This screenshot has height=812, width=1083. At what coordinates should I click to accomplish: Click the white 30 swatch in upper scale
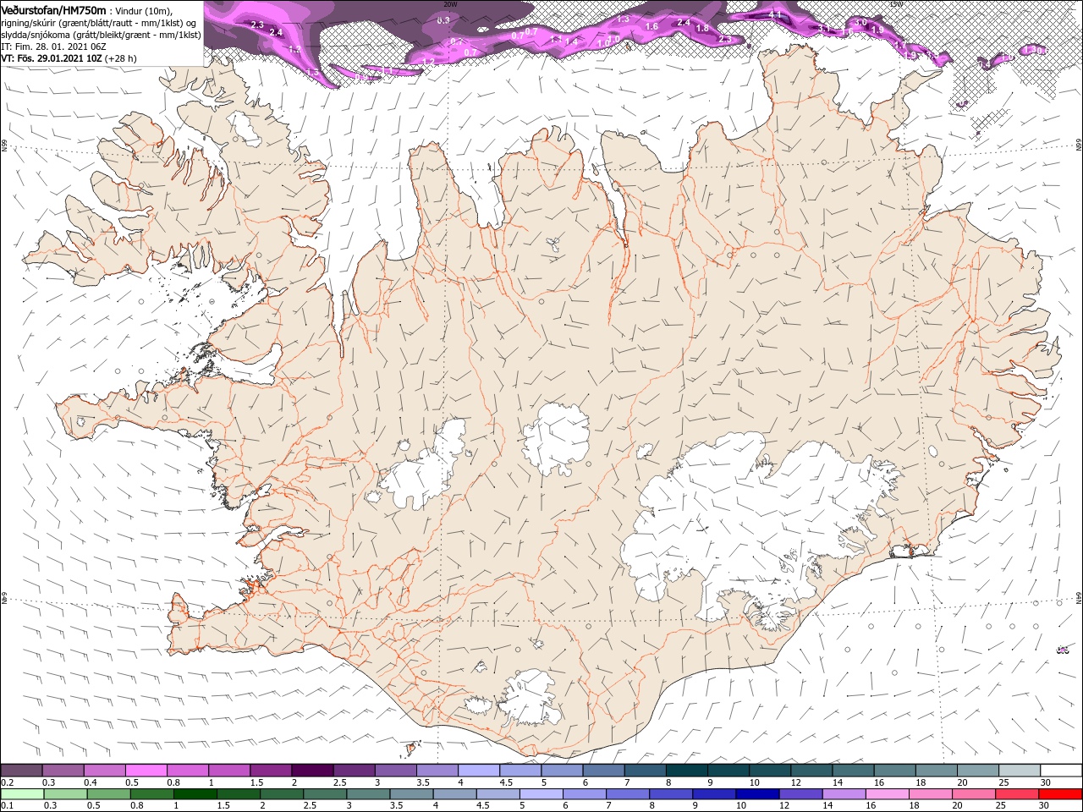[x=1061, y=771]
